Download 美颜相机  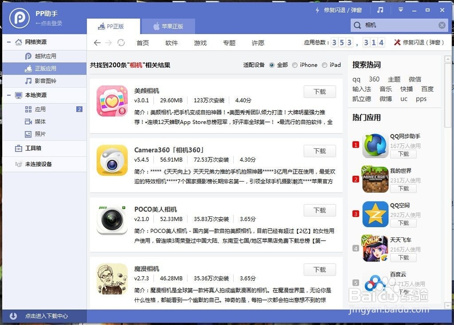(x=320, y=92)
